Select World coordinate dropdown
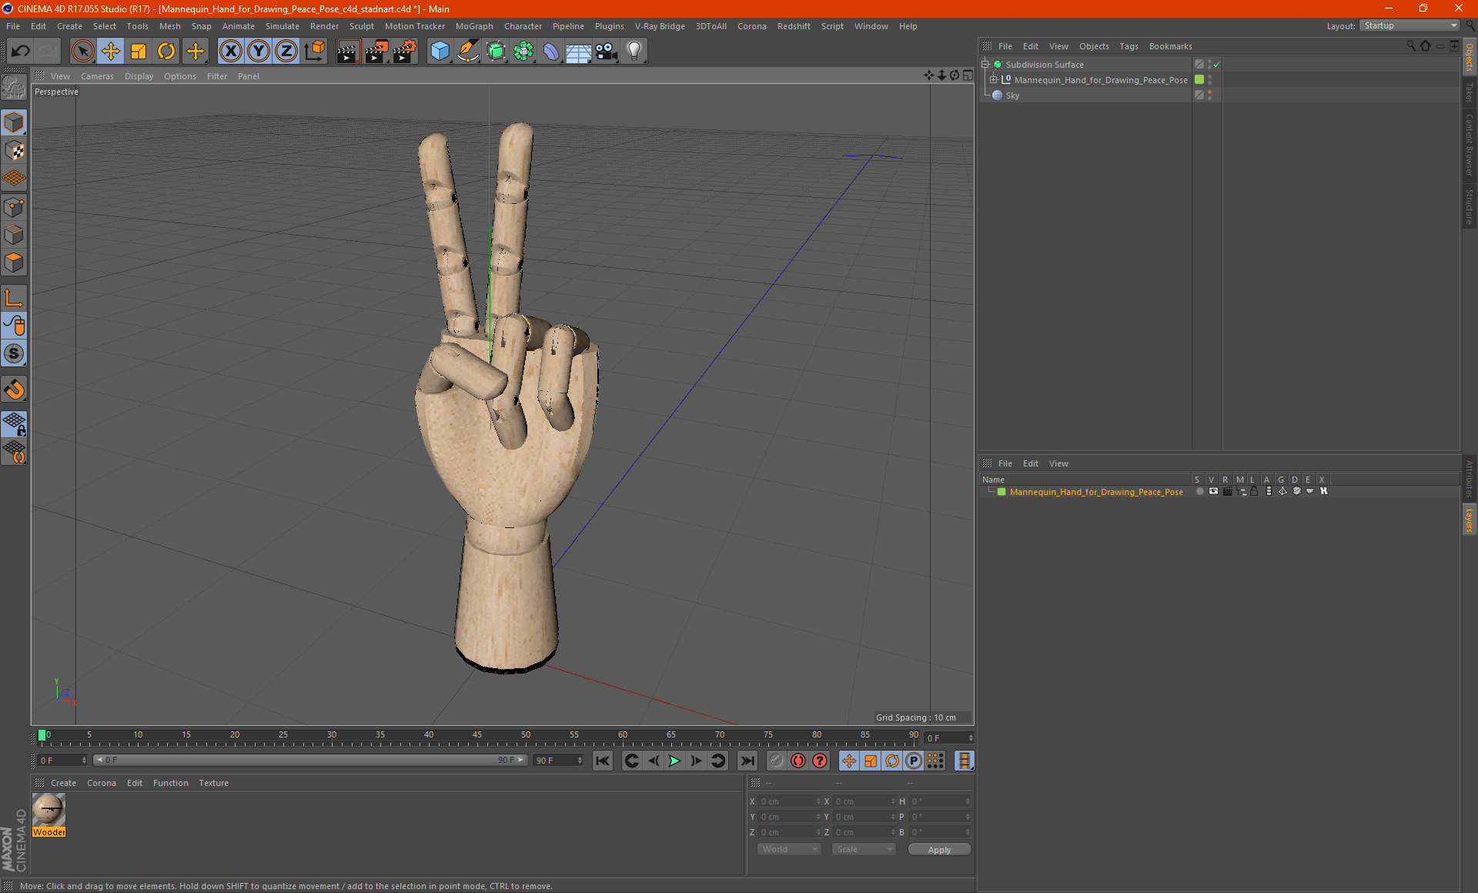 click(x=787, y=850)
